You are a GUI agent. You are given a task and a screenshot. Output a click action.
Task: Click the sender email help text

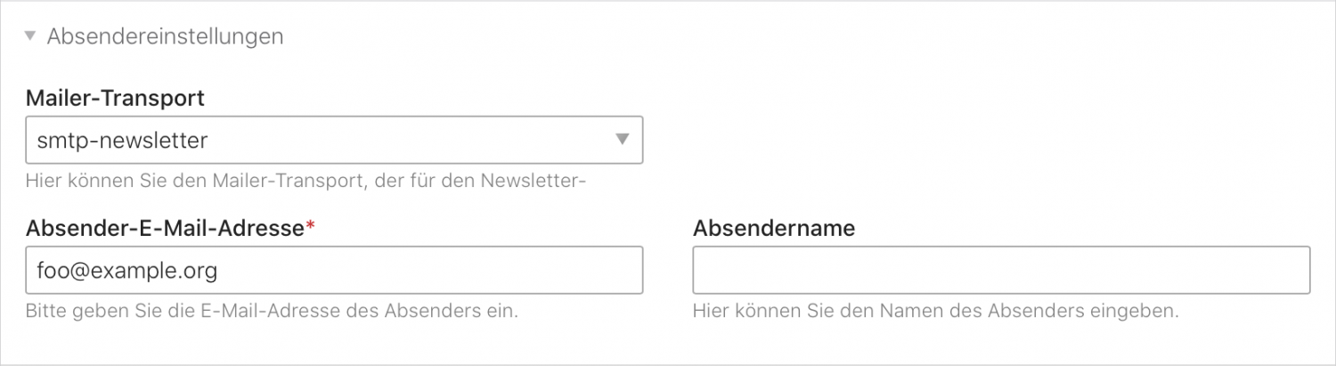pyautogui.click(x=272, y=312)
